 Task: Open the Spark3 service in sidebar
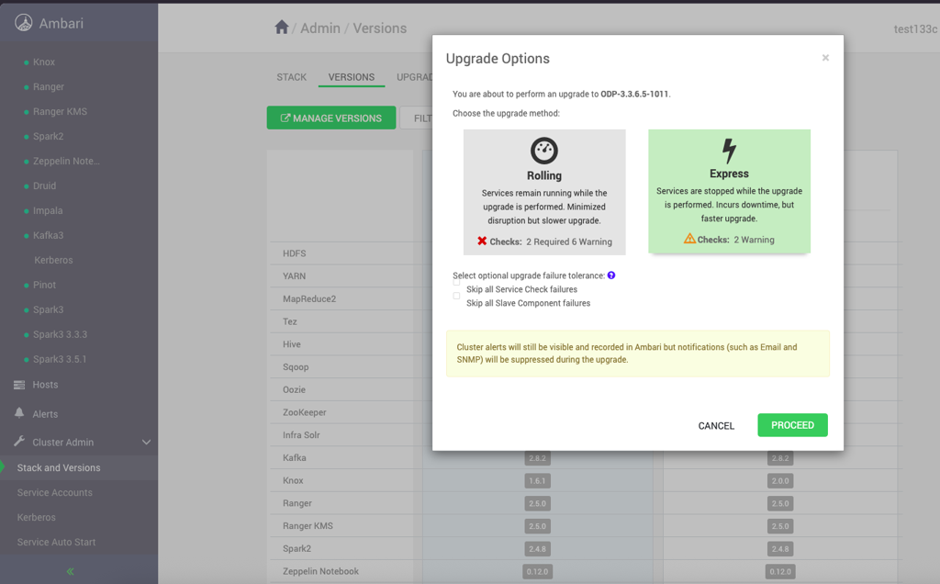48,309
